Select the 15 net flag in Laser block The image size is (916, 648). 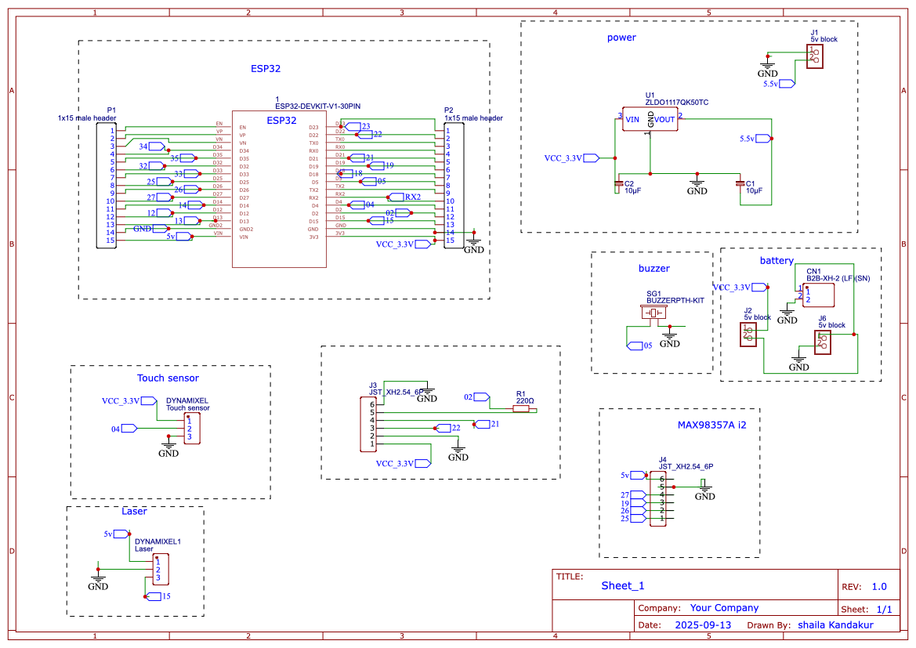tap(157, 596)
